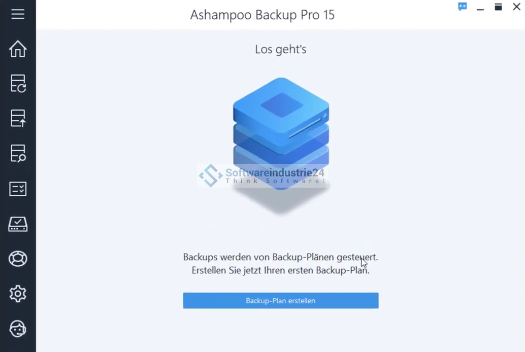Open the drive check icon with checkmark
Screen dimensions: 525x352
click(x=18, y=224)
